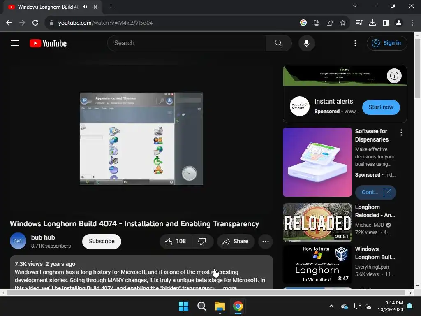The width and height of the screenshot is (421, 316).
Task: Click Chrome icon on taskbar
Action: [x=238, y=306]
